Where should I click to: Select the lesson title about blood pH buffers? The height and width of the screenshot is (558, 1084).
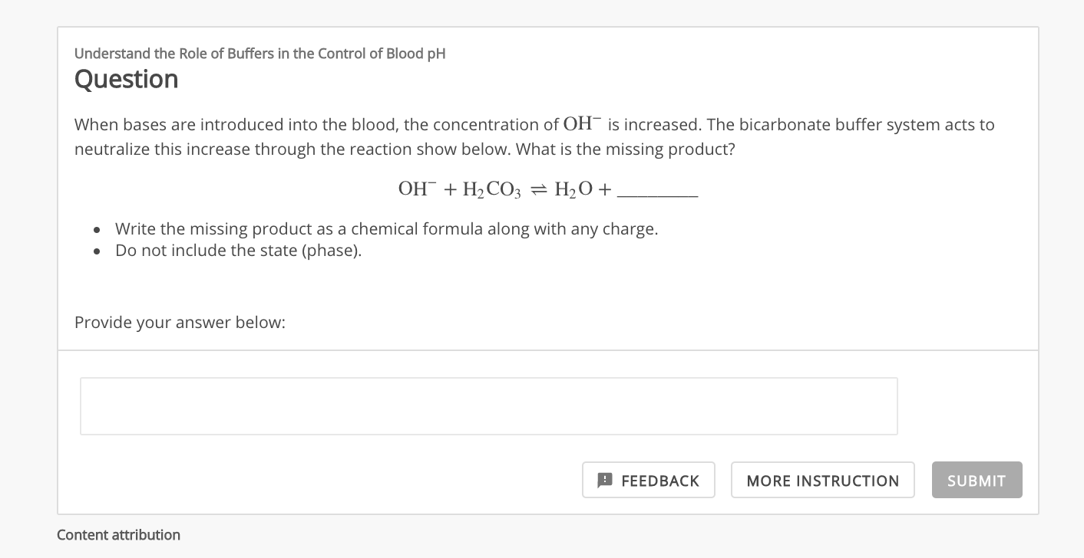coord(259,54)
